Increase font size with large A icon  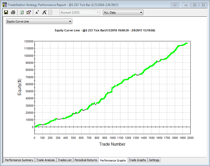(x=44, y=12)
